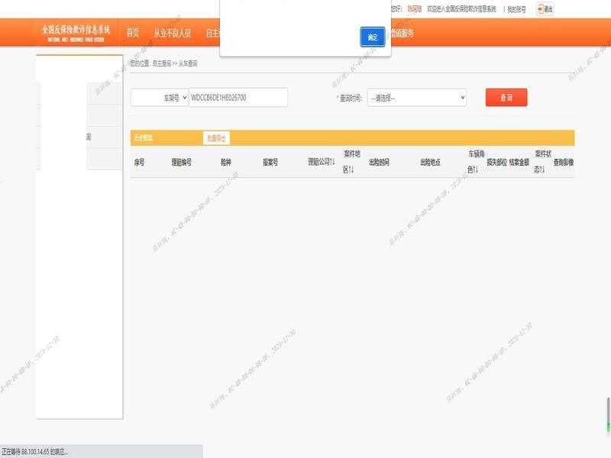Click the VIN number input field
This screenshot has width=611, height=458.
(238, 98)
